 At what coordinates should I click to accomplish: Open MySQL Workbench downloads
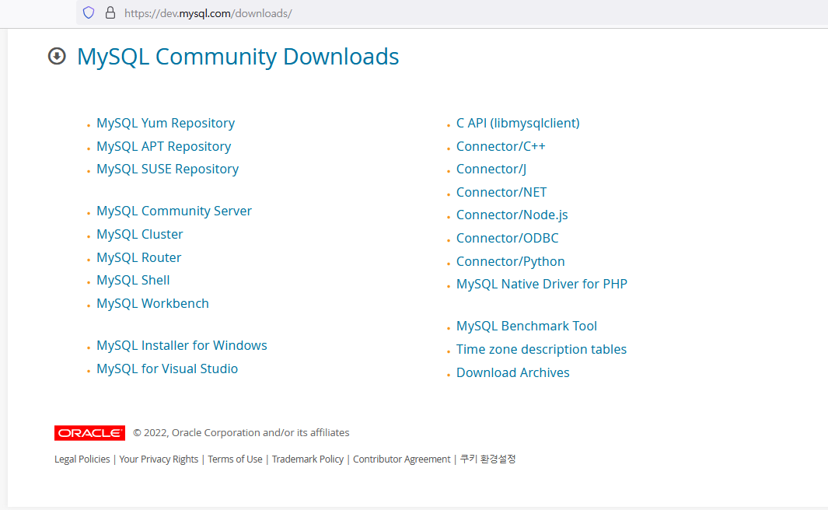tap(152, 303)
